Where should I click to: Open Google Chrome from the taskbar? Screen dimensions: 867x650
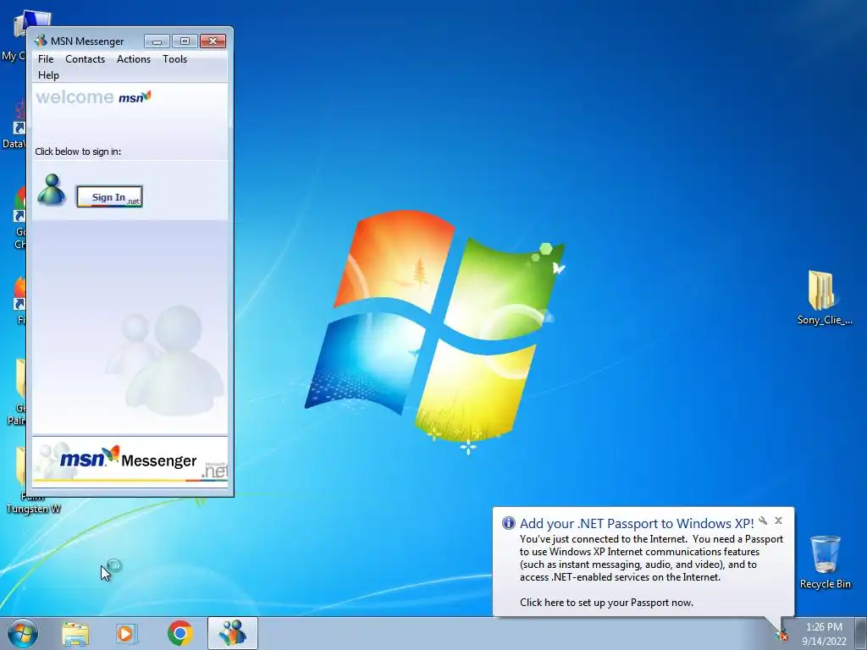[x=179, y=633]
